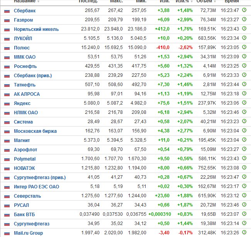
Task: Select Яндекс change value +75,6
Action: point(163,103)
